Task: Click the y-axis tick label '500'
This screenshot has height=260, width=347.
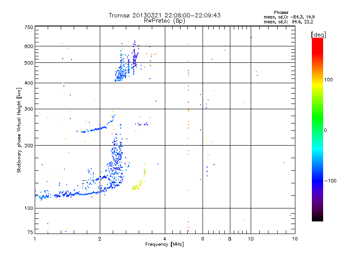Action: click(29, 63)
